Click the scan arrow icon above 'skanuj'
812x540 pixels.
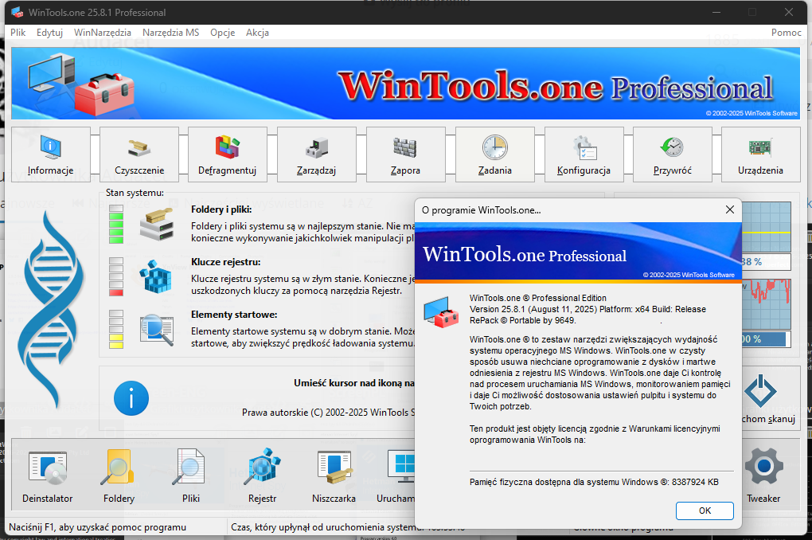(759, 390)
